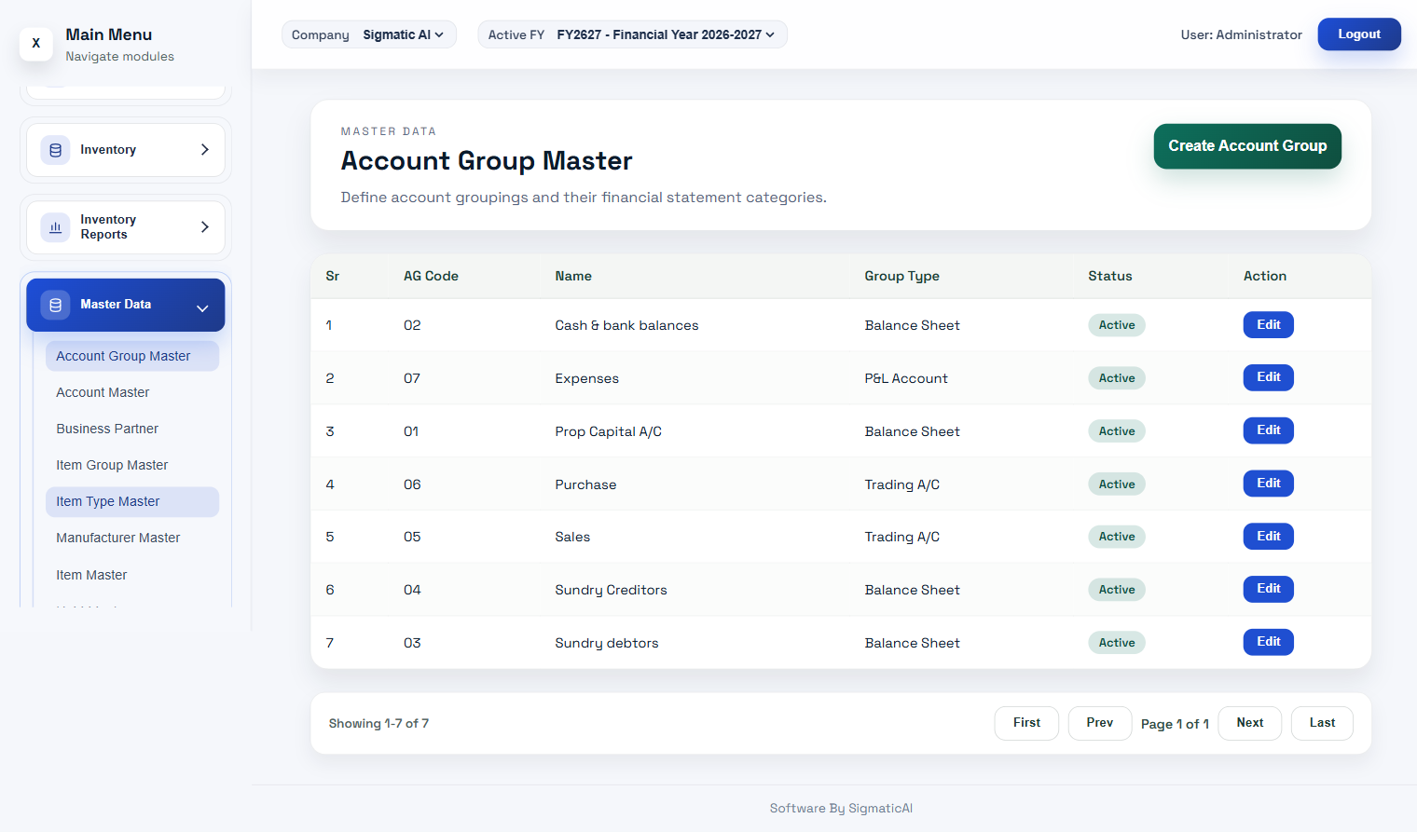The height and width of the screenshot is (832, 1417).
Task: Go to First page
Action: click(1026, 723)
